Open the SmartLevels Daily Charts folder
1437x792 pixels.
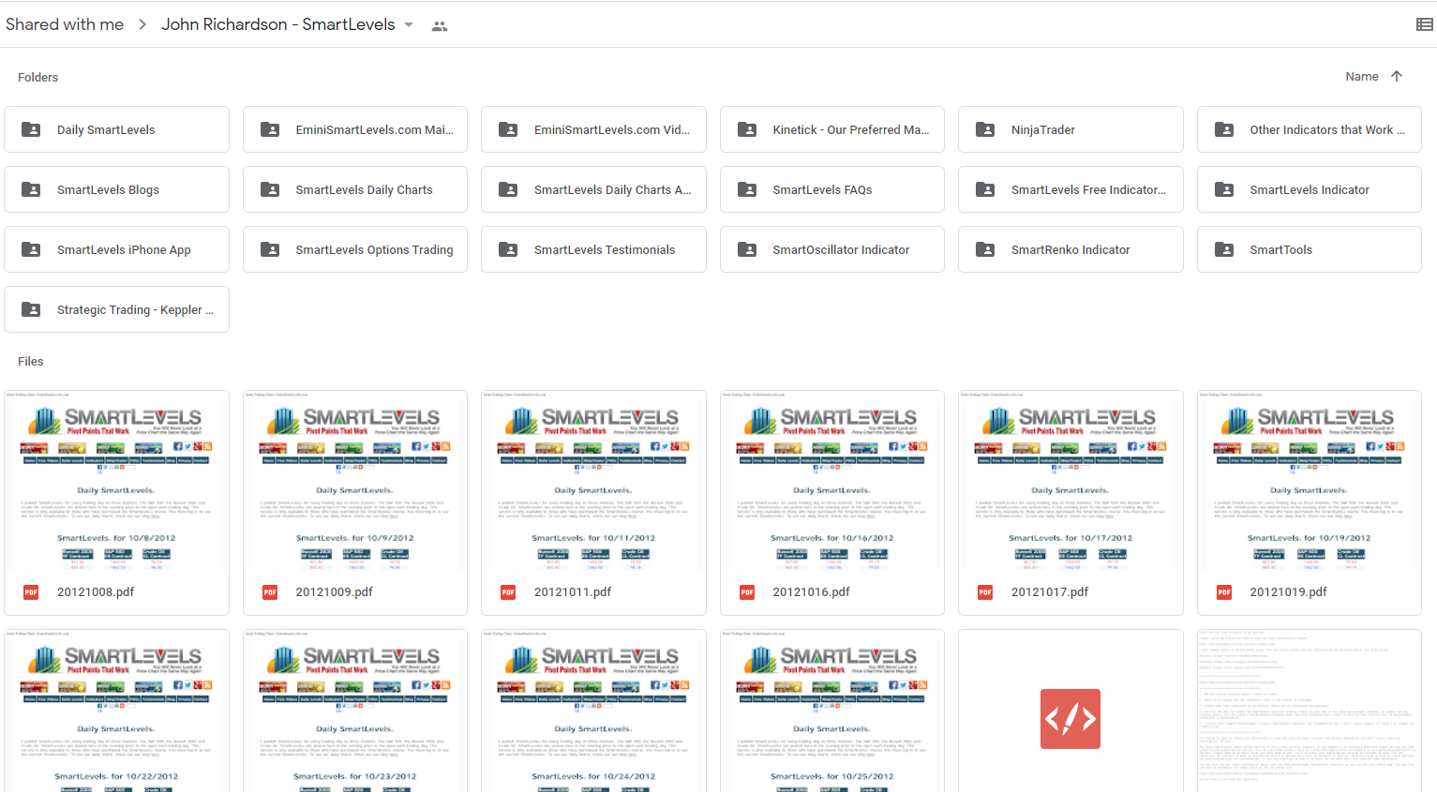click(x=355, y=189)
